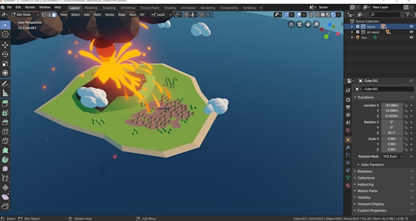Viewport: 416px width, 221px height.
Task: Click the Rotation Z field showing 82.5°
Action: (x=392, y=133)
